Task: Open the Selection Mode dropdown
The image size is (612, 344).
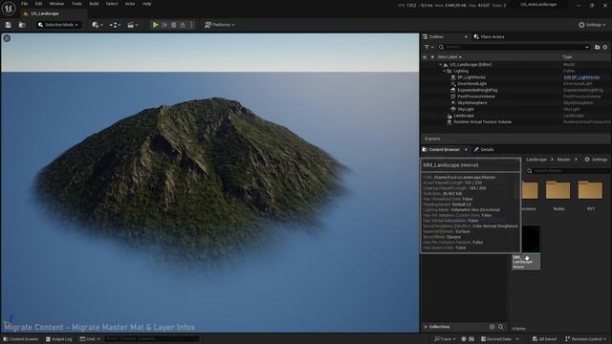Action: pyautogui.click(x=58, y=25)
